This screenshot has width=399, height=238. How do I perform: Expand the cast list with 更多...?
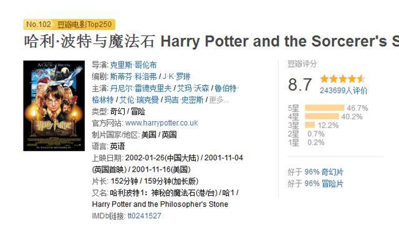tap(219, 100)
